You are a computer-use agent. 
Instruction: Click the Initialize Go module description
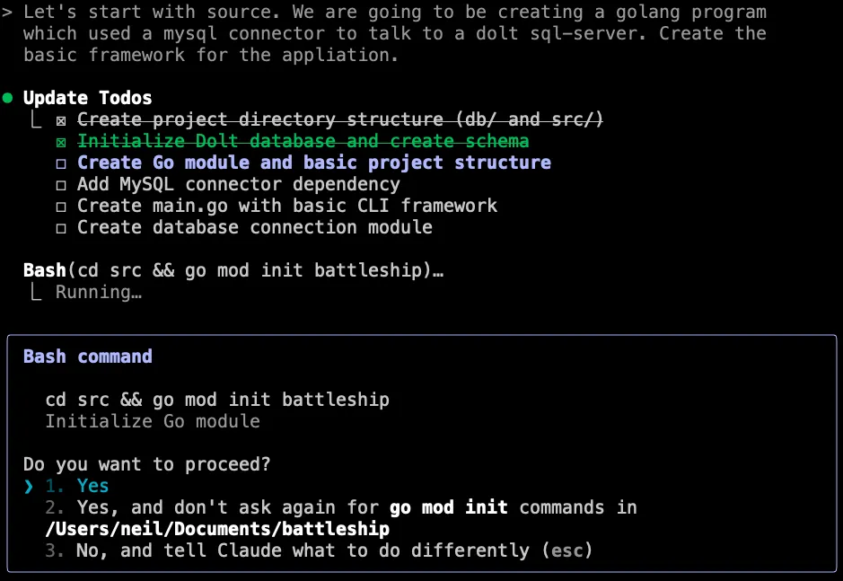[x=153, y=421]
